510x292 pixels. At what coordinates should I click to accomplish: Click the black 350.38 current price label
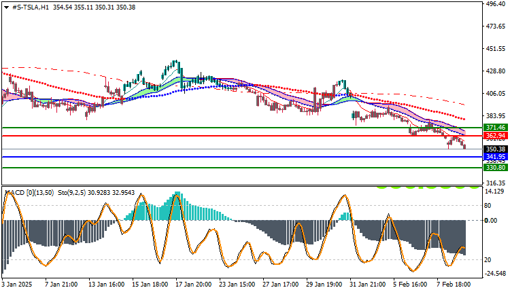pos(495,149)
